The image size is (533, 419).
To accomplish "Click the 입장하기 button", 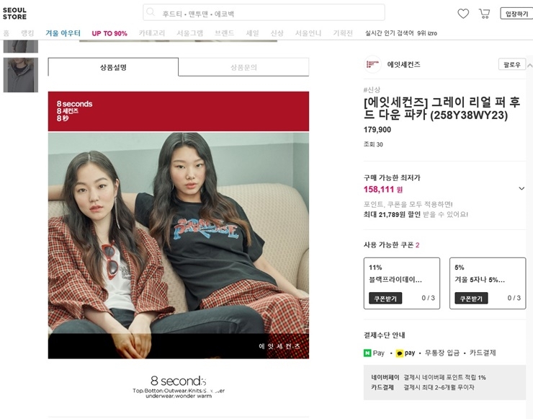I will (516, 14).
